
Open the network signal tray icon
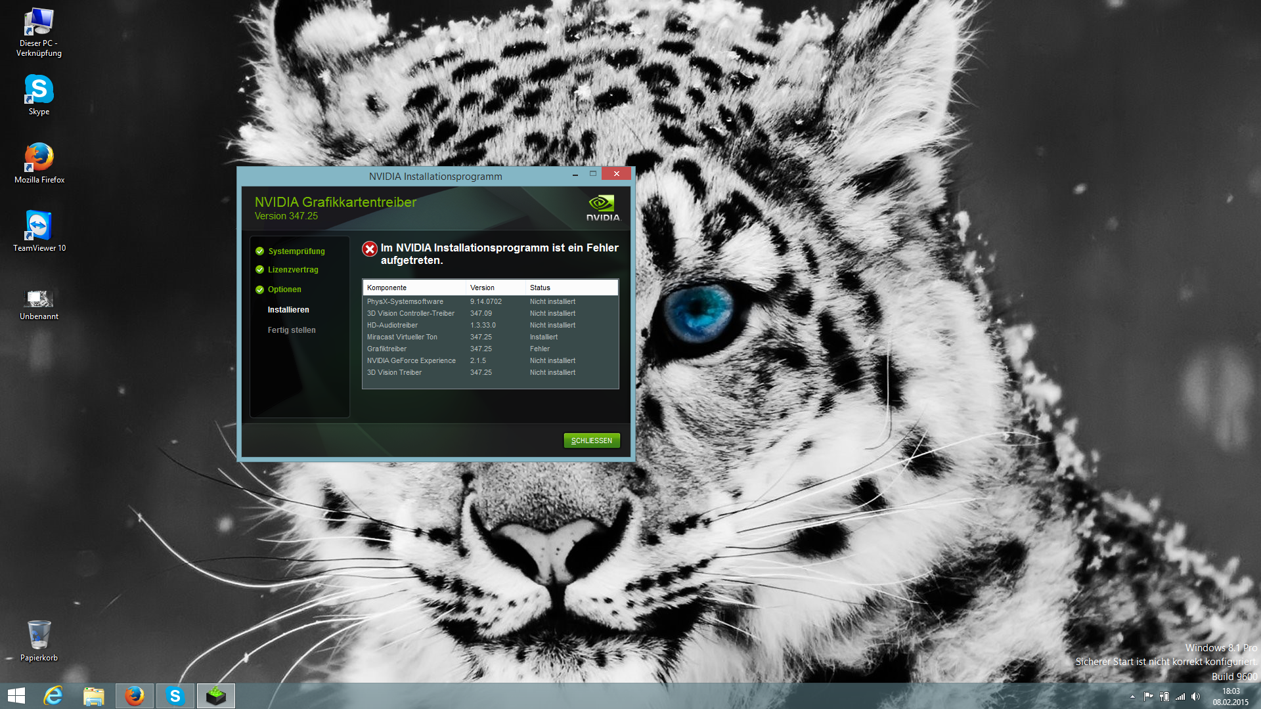(1180, 697)
